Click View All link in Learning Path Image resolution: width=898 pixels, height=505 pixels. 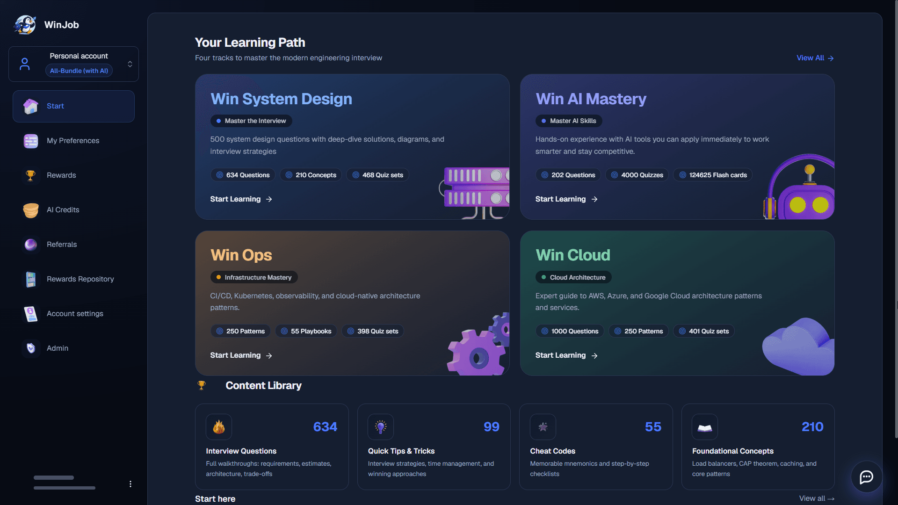tap(815, 58)
